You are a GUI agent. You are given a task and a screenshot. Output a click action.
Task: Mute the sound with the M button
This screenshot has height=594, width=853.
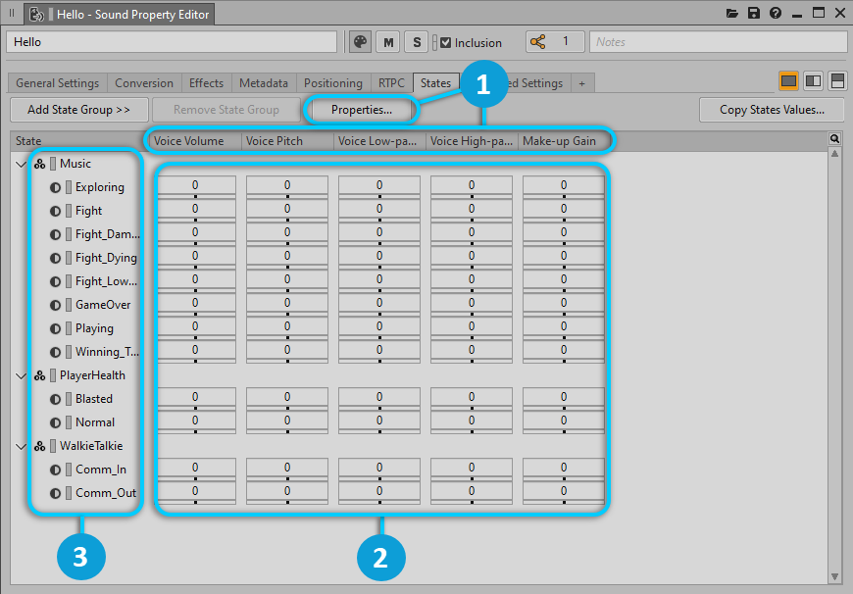[x=389, y=42]
